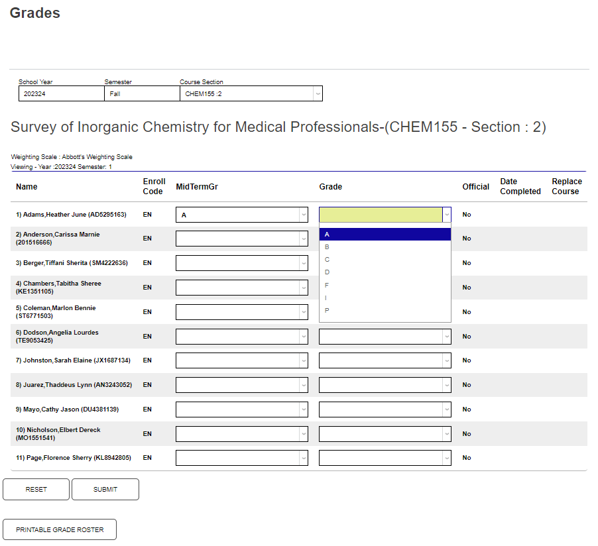598x546 pixels.
Task: Expand the MidTermGr dropdown for Heather Adams
Action: (302, 214)
